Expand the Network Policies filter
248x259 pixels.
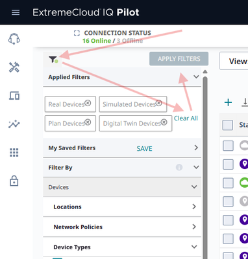194,227
